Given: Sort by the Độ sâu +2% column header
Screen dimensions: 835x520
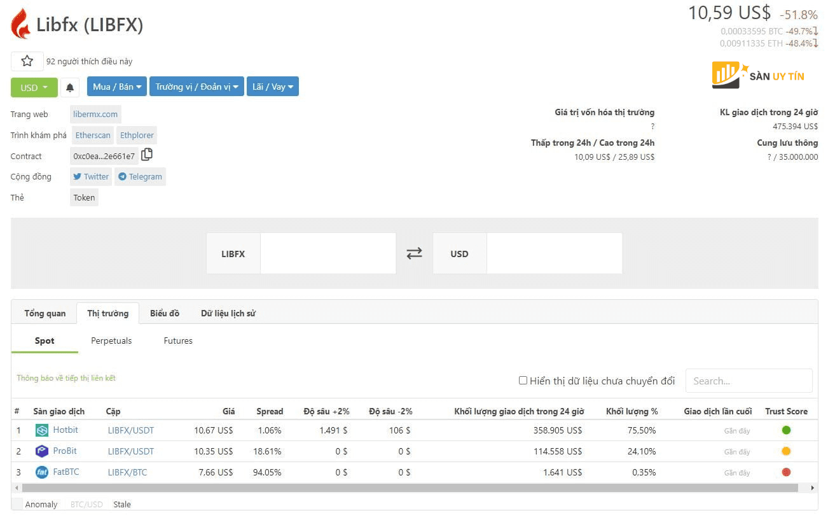Looking at the screenshot, I should pyautogui.click(x=326, y=411).
